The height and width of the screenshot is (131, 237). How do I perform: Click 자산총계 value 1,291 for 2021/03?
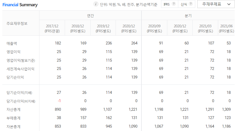click(210, 109)
